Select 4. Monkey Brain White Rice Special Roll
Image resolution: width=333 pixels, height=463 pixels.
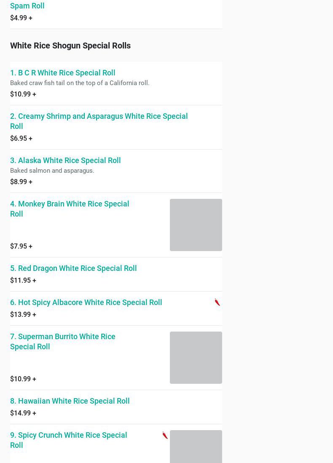pyautogui.click(x=70, y=209)
